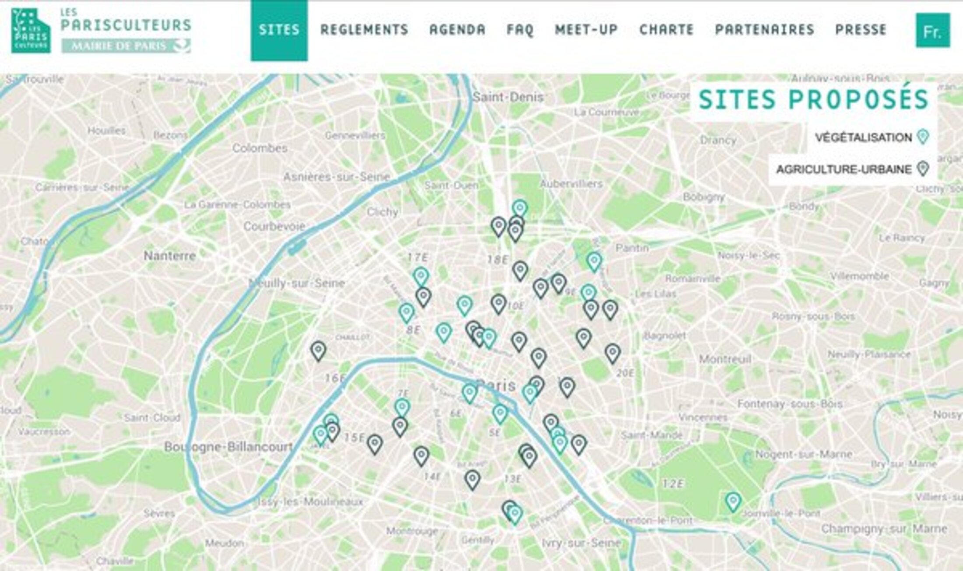Open the Sites tab
963x571 pixels.
click(x=279, y=30)
